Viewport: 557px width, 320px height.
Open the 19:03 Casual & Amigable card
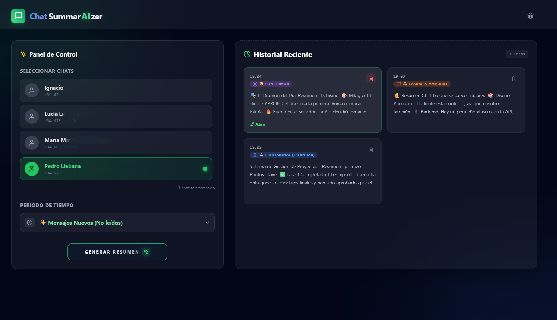point(456,104)
